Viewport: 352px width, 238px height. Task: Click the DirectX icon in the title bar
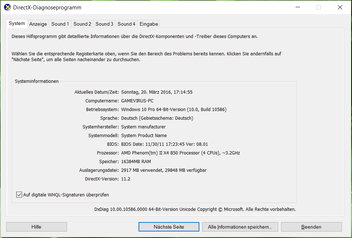(x=7, y=7)
